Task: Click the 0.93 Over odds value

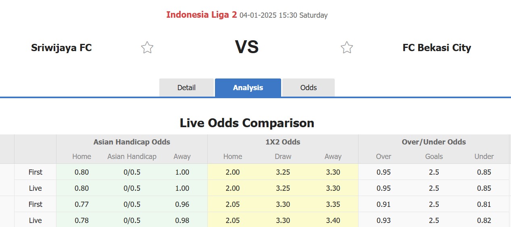Action: click(x=384, y=221)
